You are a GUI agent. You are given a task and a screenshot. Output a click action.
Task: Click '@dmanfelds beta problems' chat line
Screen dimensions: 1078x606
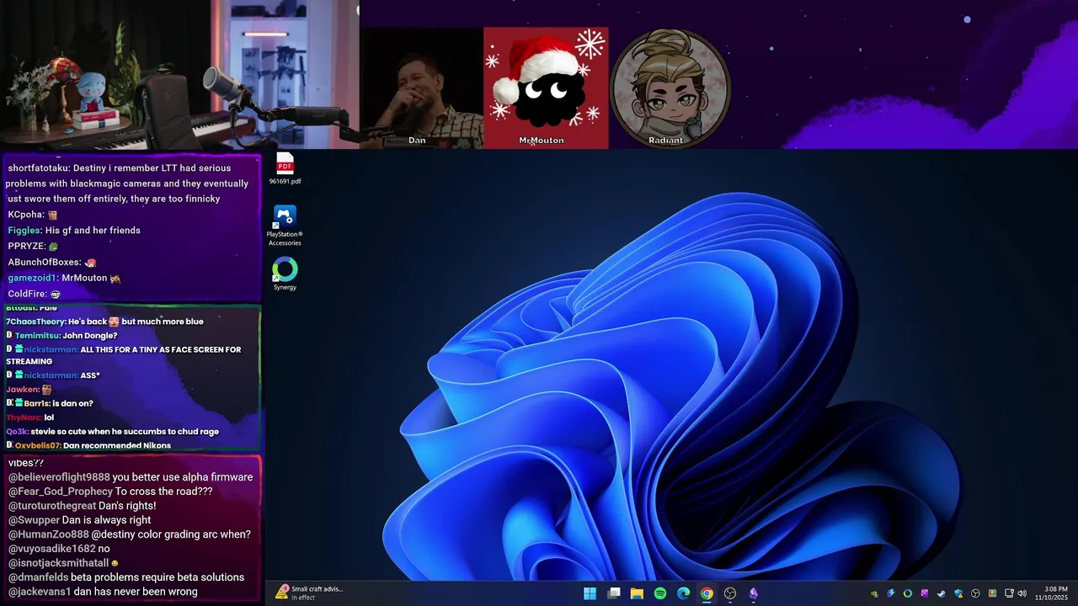pyautogui.click(x=125, y=577)
